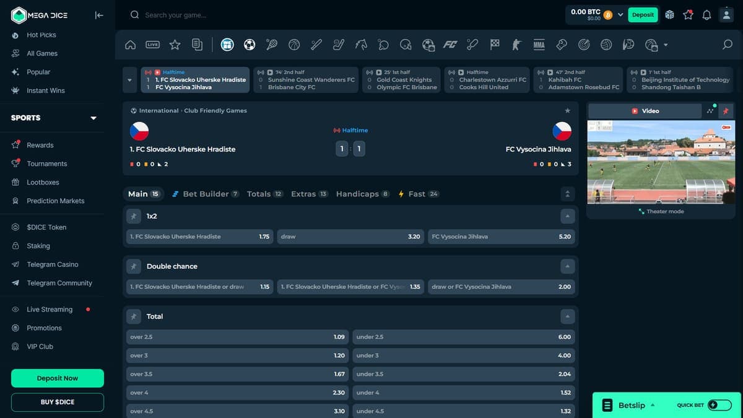Switch to the Main markets tab
Viewport: 743px width, 418px height.
pos(144,194)
